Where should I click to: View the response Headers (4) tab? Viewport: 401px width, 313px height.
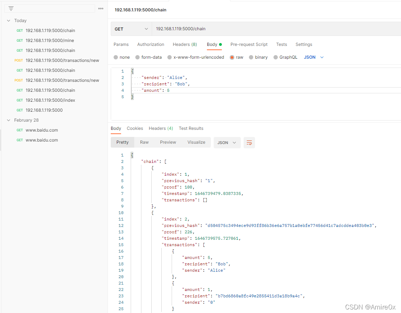pos(161,128)
